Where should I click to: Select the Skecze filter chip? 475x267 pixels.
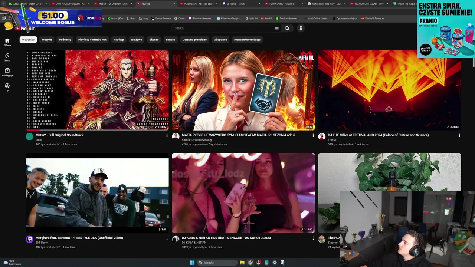pos(154,40)
